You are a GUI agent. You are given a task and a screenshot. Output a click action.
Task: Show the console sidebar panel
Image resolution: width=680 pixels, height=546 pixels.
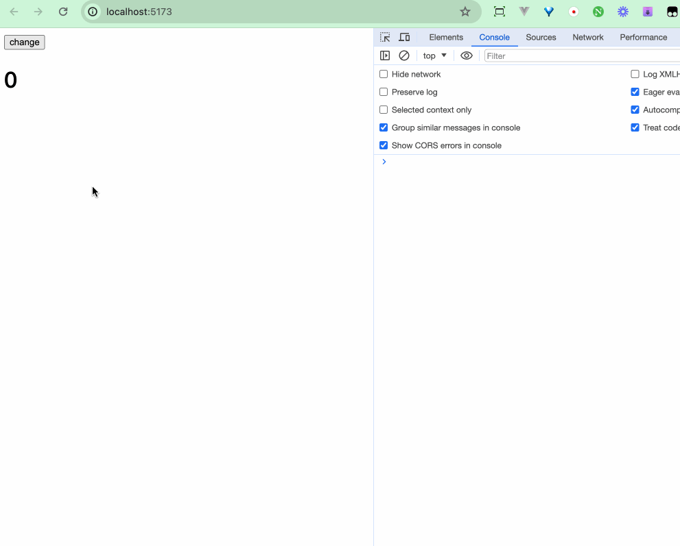click(385, 55)
